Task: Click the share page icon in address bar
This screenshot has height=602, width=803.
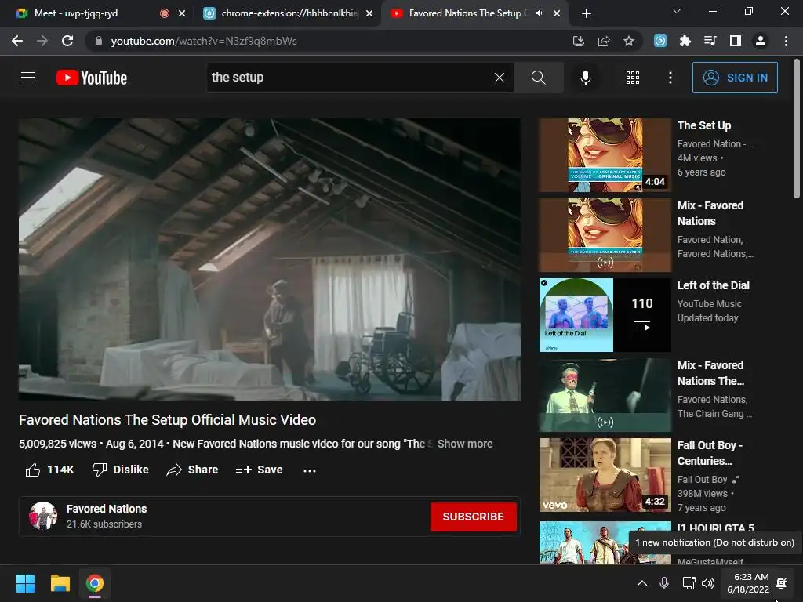Action: click(604, 41)
